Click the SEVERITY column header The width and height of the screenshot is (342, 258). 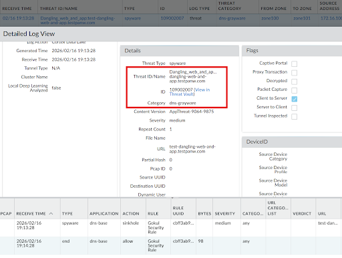tap(225, 213)
